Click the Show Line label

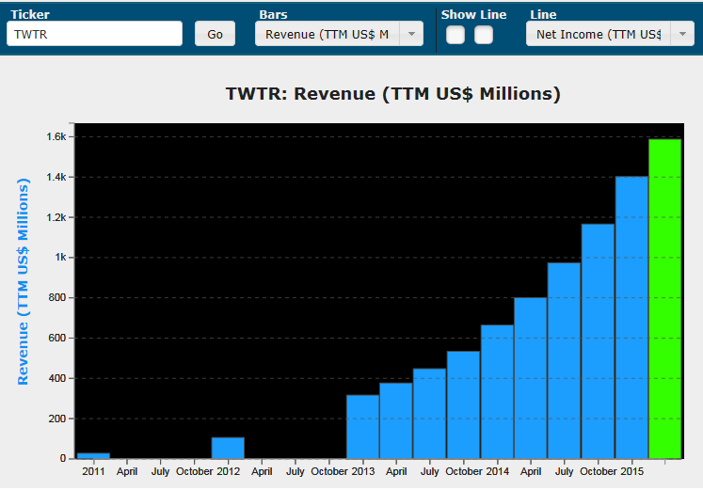[474, 14]
